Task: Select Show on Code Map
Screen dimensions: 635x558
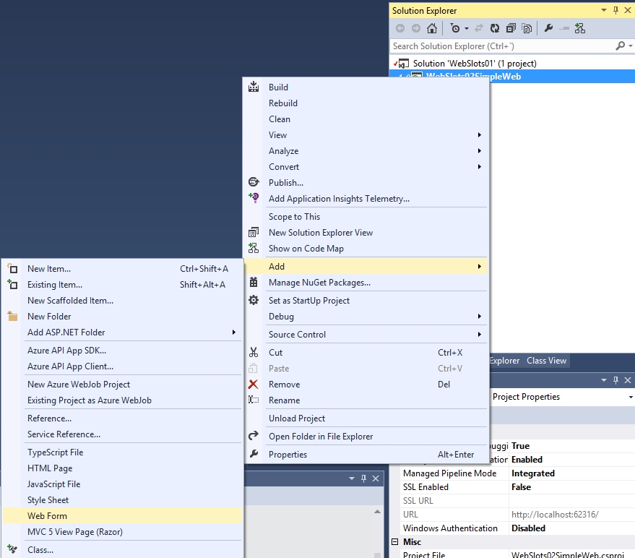Action: click(366, 249)
